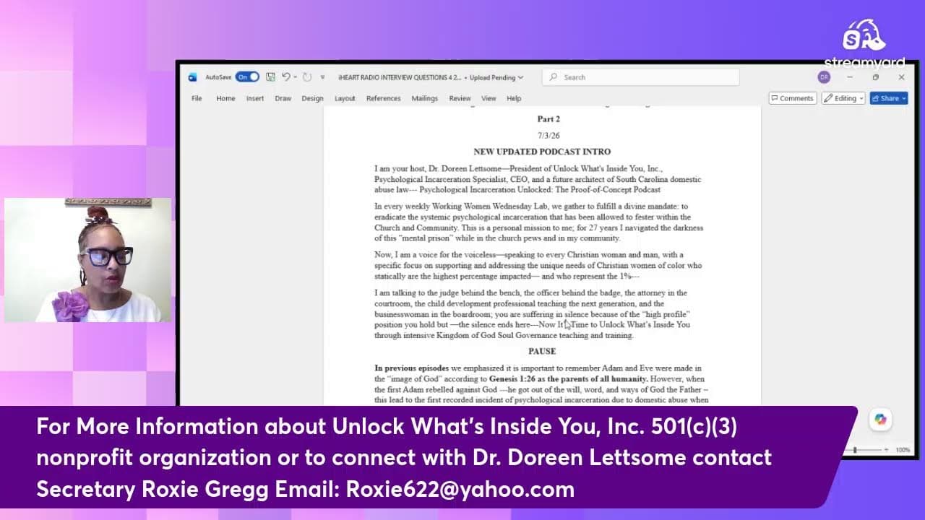Screen dimensions: 925x520
Task: Open the Design tab
Action: click(313, 98)
